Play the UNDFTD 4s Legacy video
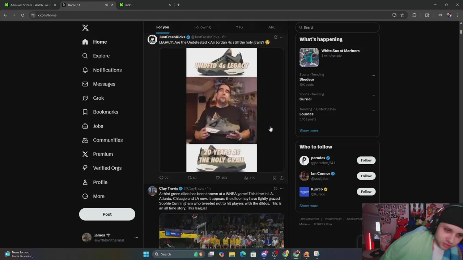Screen dimensions: 463x260 point(221,110)
